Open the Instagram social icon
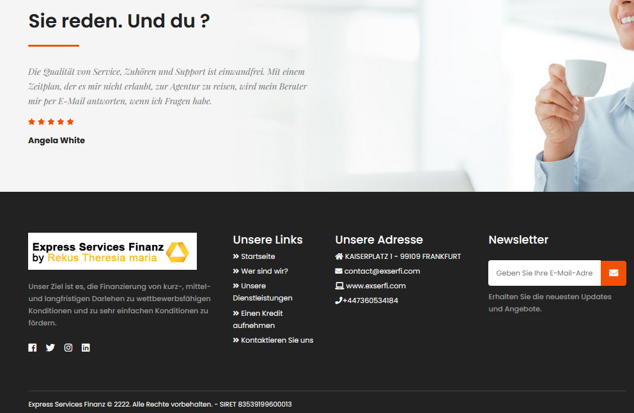This screenshot has width=634, height=413. [x=68, y=348]
